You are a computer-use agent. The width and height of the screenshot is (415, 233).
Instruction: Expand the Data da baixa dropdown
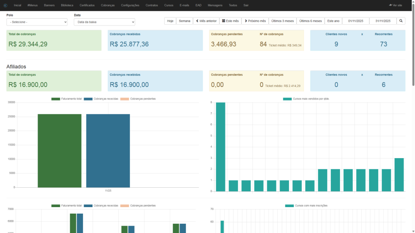(104, 22)
